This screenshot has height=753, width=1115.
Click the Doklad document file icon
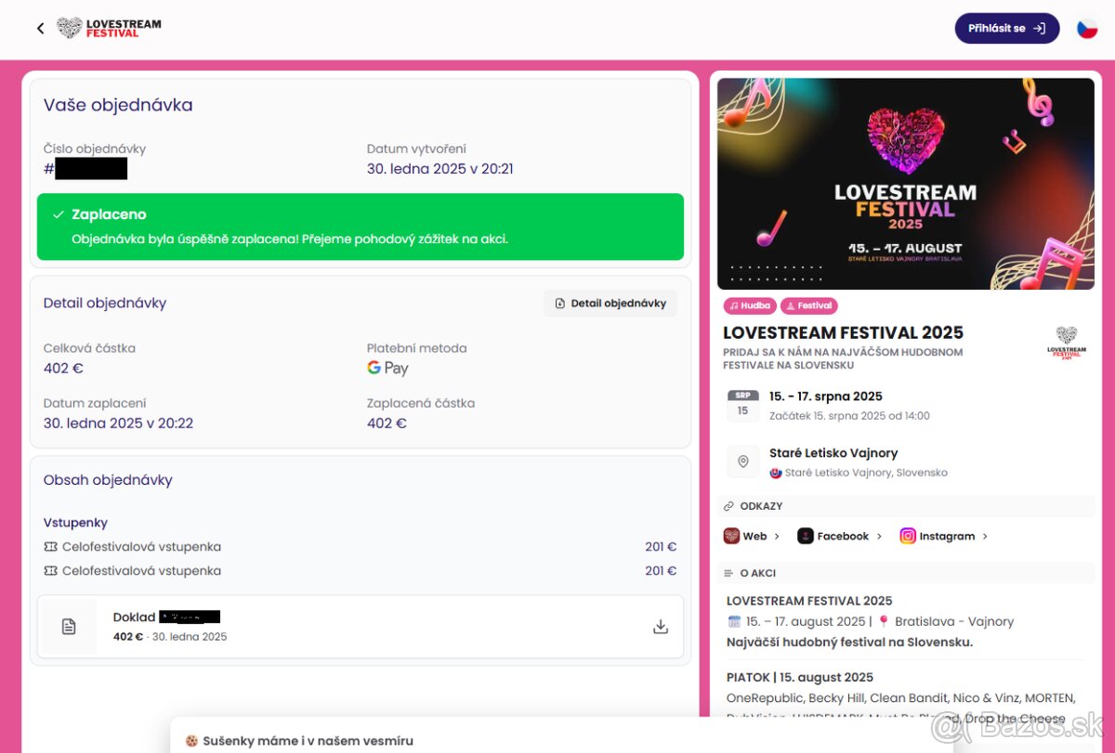click(x=69, y=627)
